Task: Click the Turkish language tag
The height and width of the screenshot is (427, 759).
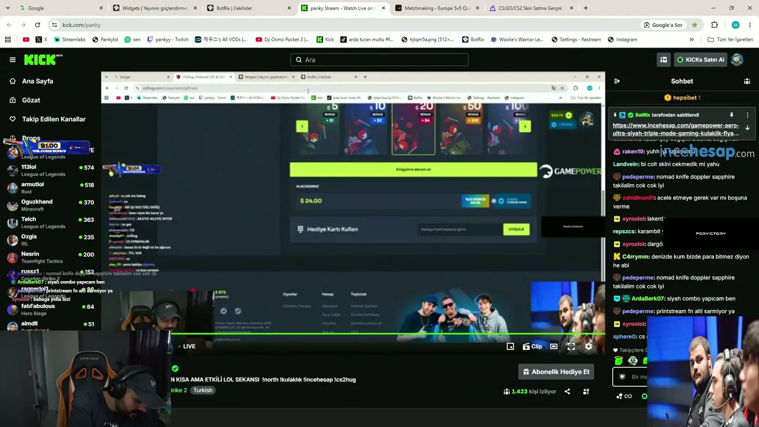Action: click(203, 390)
